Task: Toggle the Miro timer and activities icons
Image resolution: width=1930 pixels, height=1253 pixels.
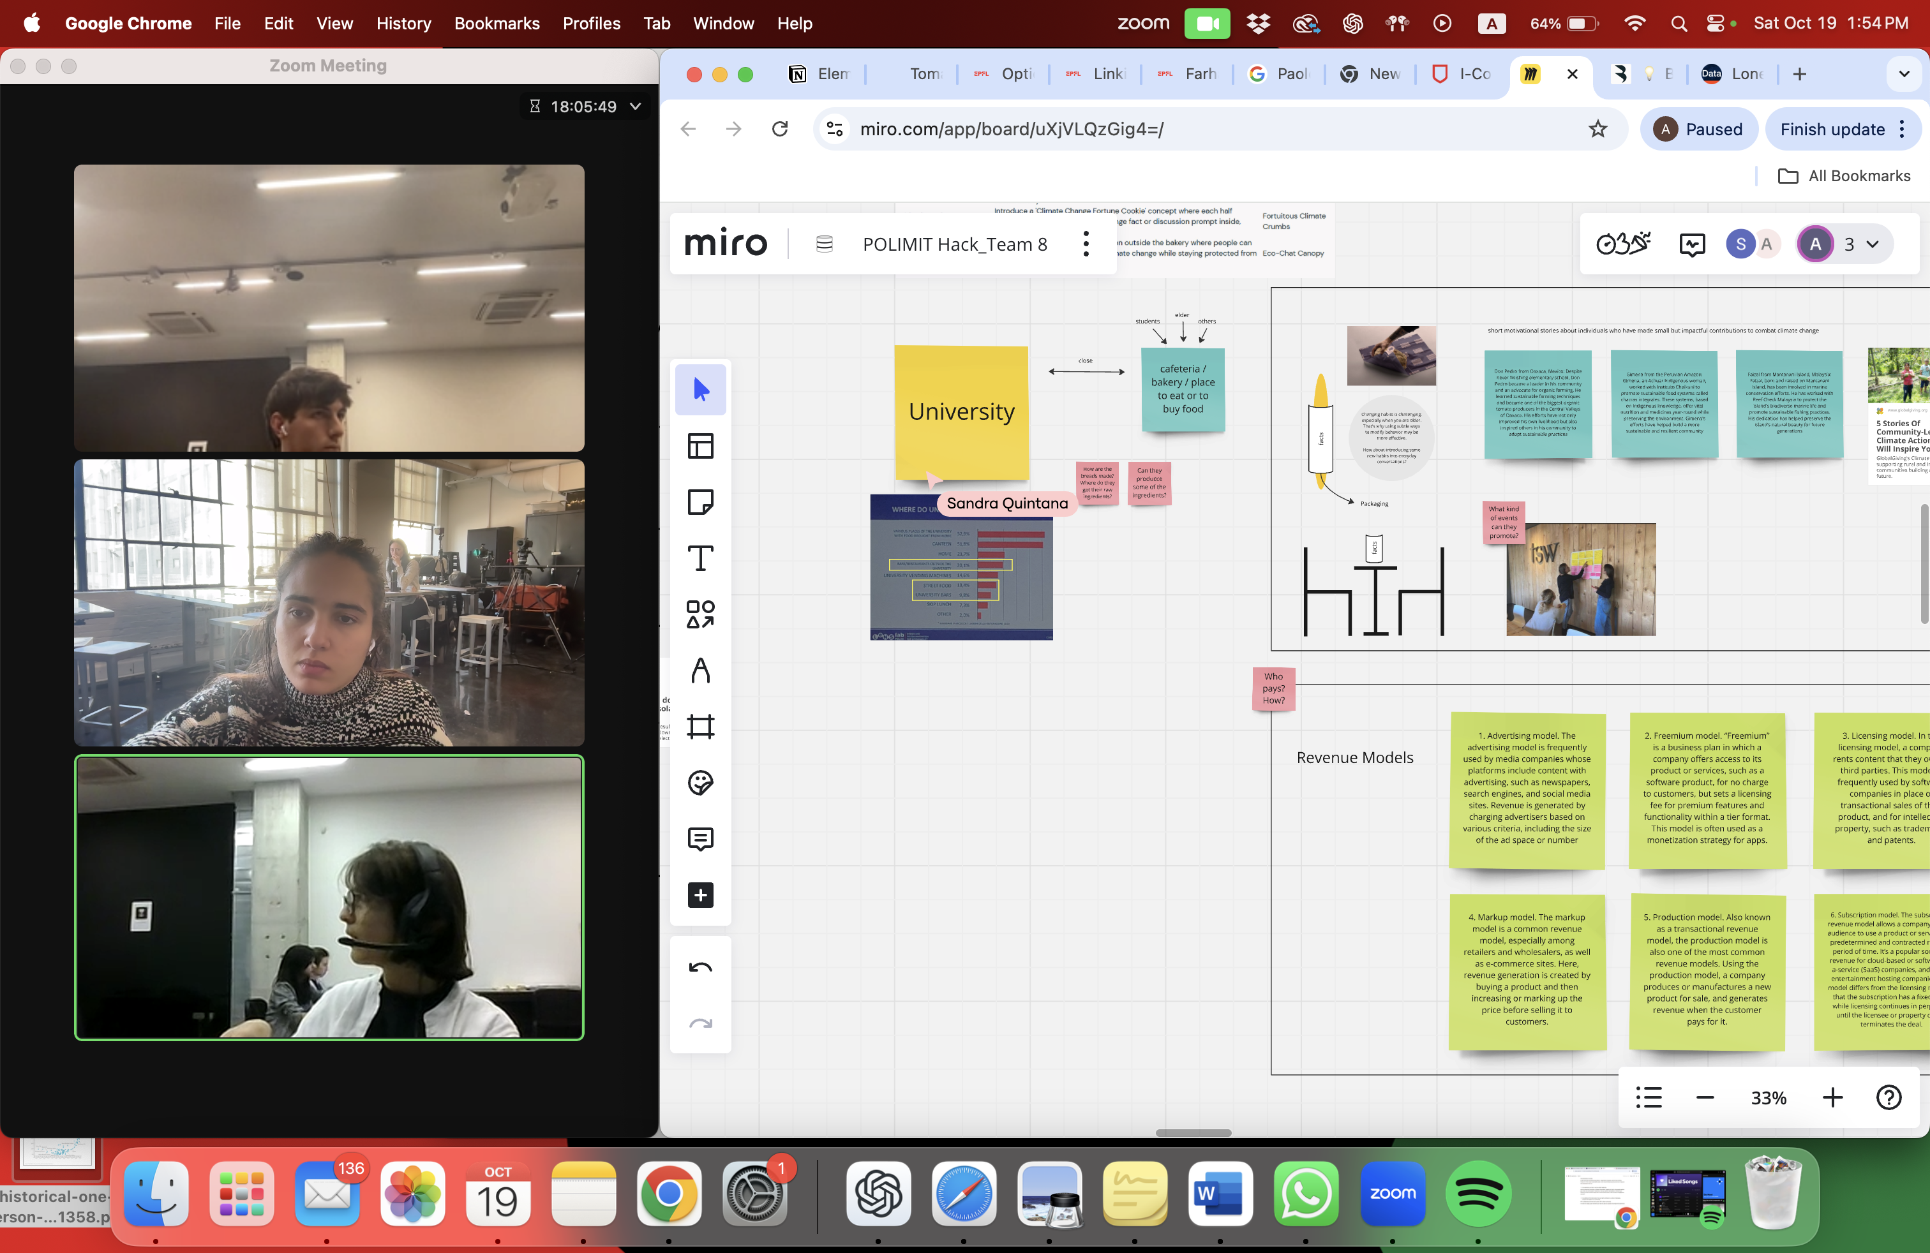Action: tap(1622, 244)
